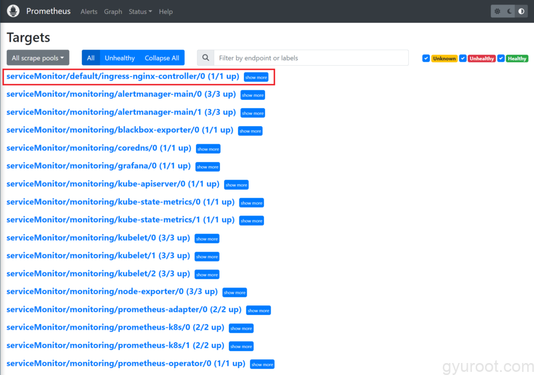Open kube-apiserver/0 target link
Viewport: 534px width, 375px height.
113,184
